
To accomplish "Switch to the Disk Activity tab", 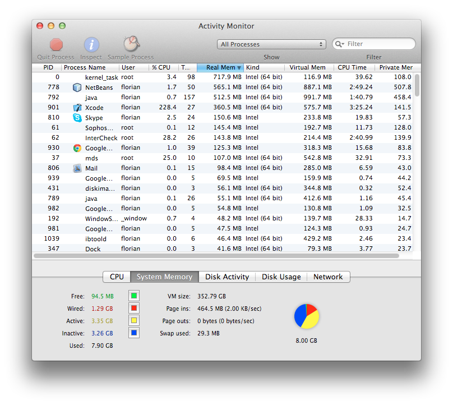I will (227, 277).
